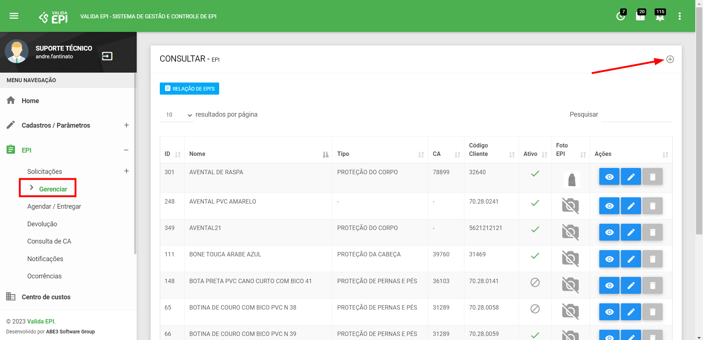Delete BONE TOUCA ARABE AZUL entry
Screen dimensions: 703x340
coord(652,259)
